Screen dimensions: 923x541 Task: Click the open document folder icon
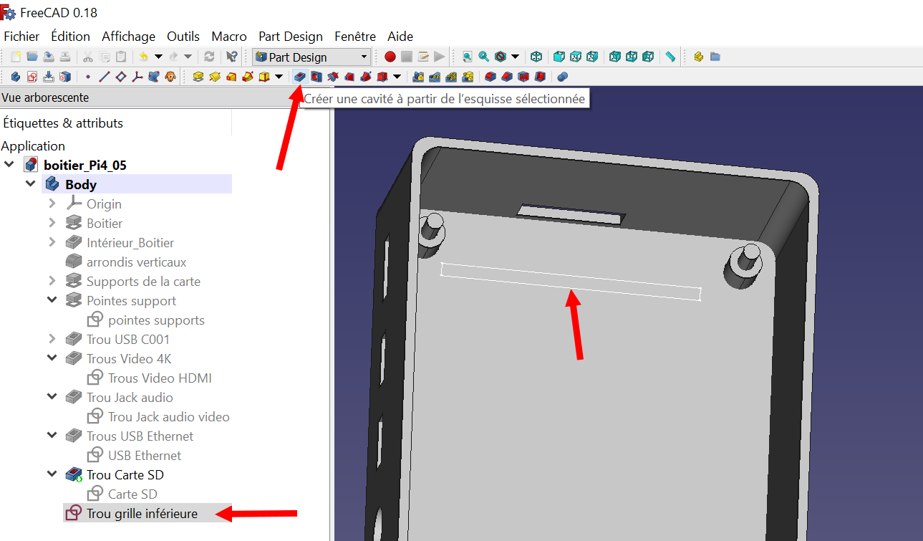(32, 57)
